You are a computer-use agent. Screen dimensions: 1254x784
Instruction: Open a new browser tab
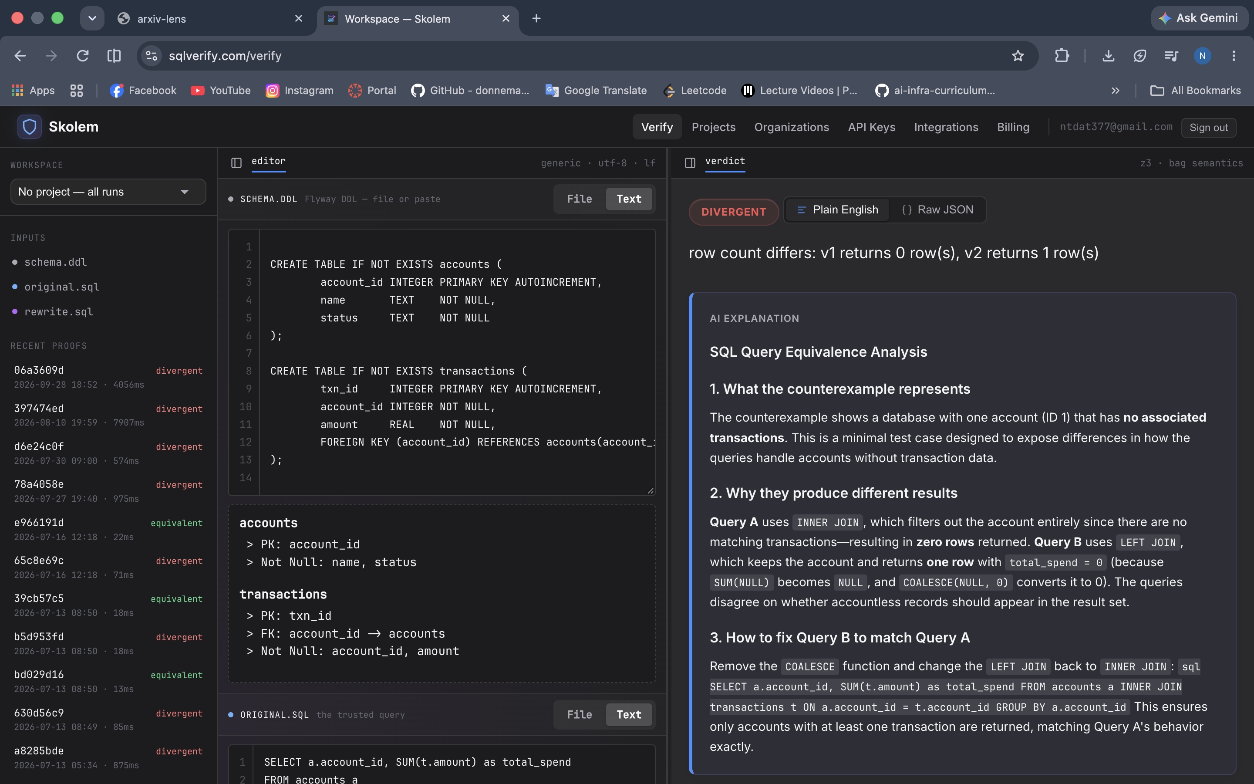click(x=536, y=19)
